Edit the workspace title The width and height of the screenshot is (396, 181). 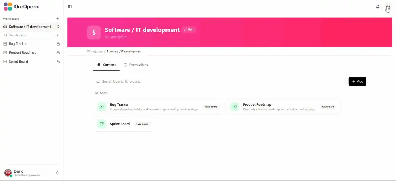(x=189, y=30)
